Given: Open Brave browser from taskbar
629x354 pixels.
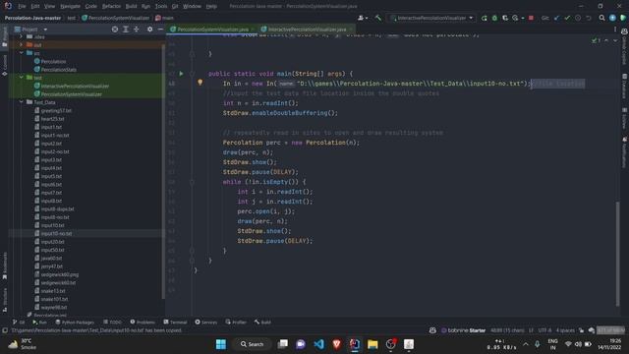Looking at the screenshot, I should tap(336, 344).
